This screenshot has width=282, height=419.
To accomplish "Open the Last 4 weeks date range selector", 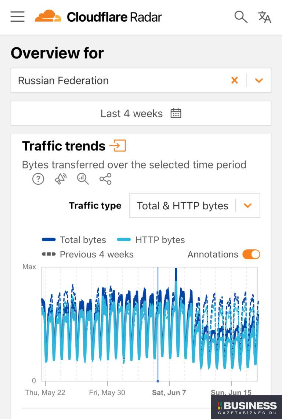I will pyautogui.click(x=141, y=113).
